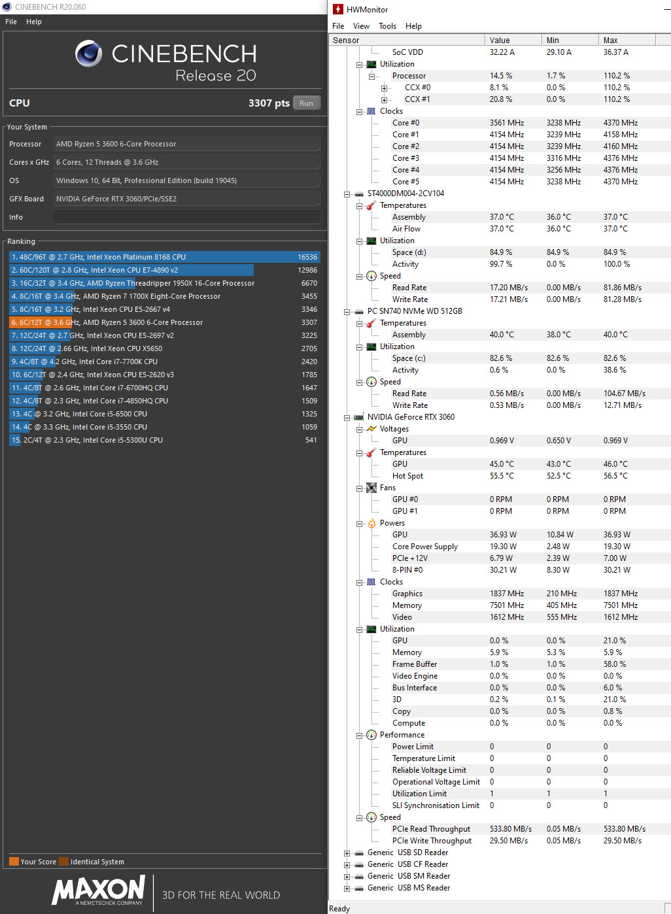Click the RTX 3060 Clocks icon

(371, 582)
